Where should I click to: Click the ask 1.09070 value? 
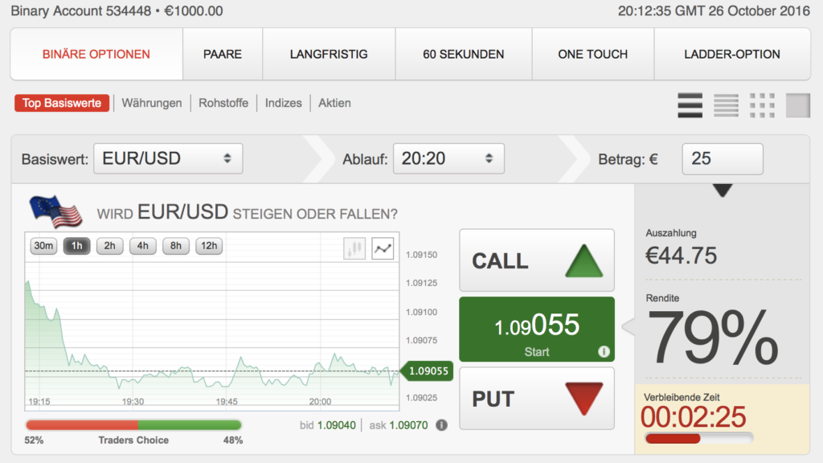(x=408, y=425)
